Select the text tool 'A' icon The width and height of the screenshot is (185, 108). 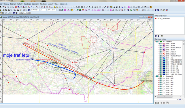tap(89, 7)
